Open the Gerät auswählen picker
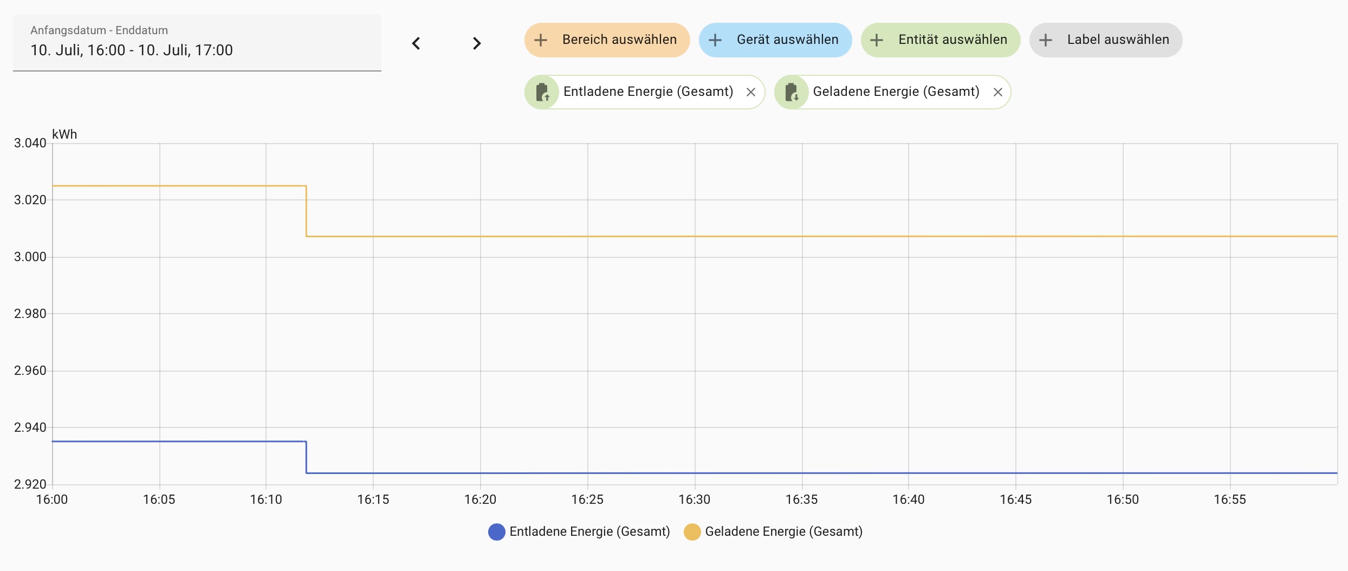Screen dimensions: 1348x571 (x=787, y=40)
